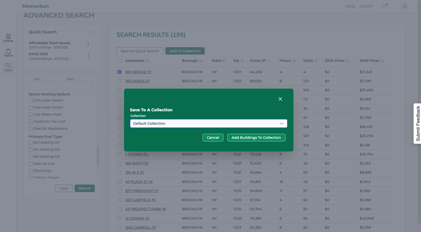The image size is (421, 232).
Task: Sort by Zip column arrows
Action: click(x=242, y=61)
